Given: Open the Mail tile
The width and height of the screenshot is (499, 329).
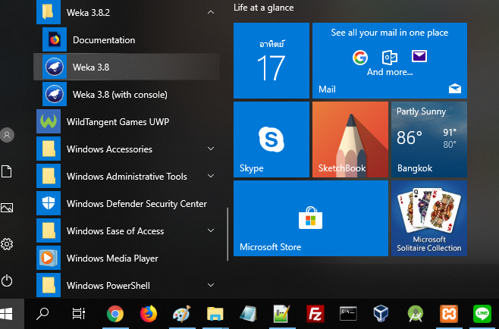Looking at the screenshot, I should pyautogui.click(x=390, y=61).
